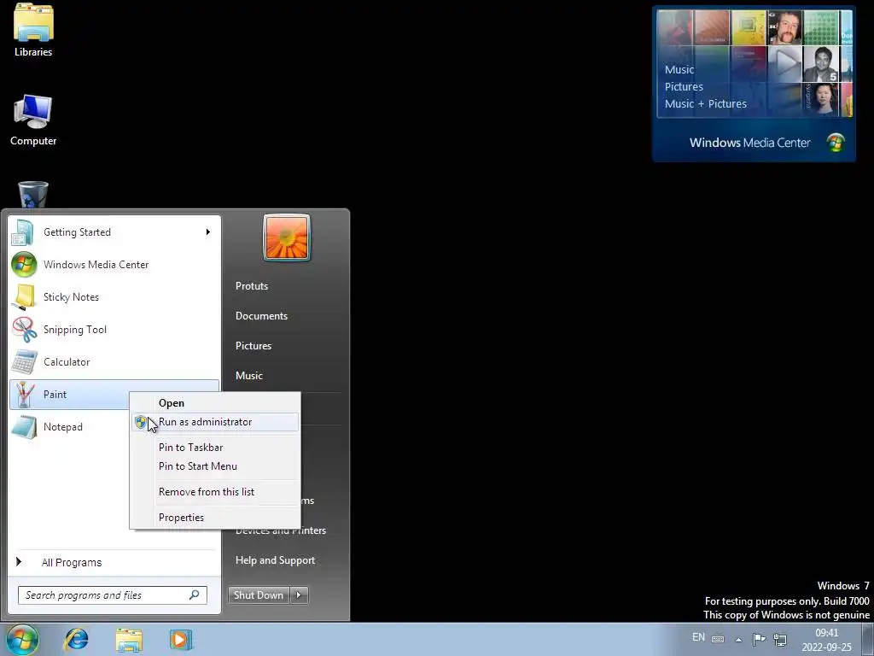This screenshot has width=874, height=656.
Task: Open Music from the start menu
Action: [x=249, y=376]
